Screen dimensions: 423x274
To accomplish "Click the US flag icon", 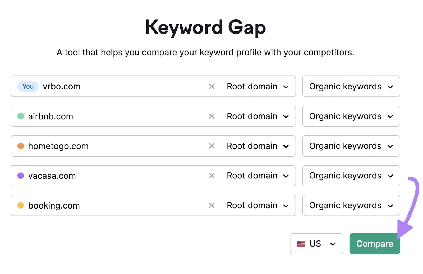I will click(301, 244).
